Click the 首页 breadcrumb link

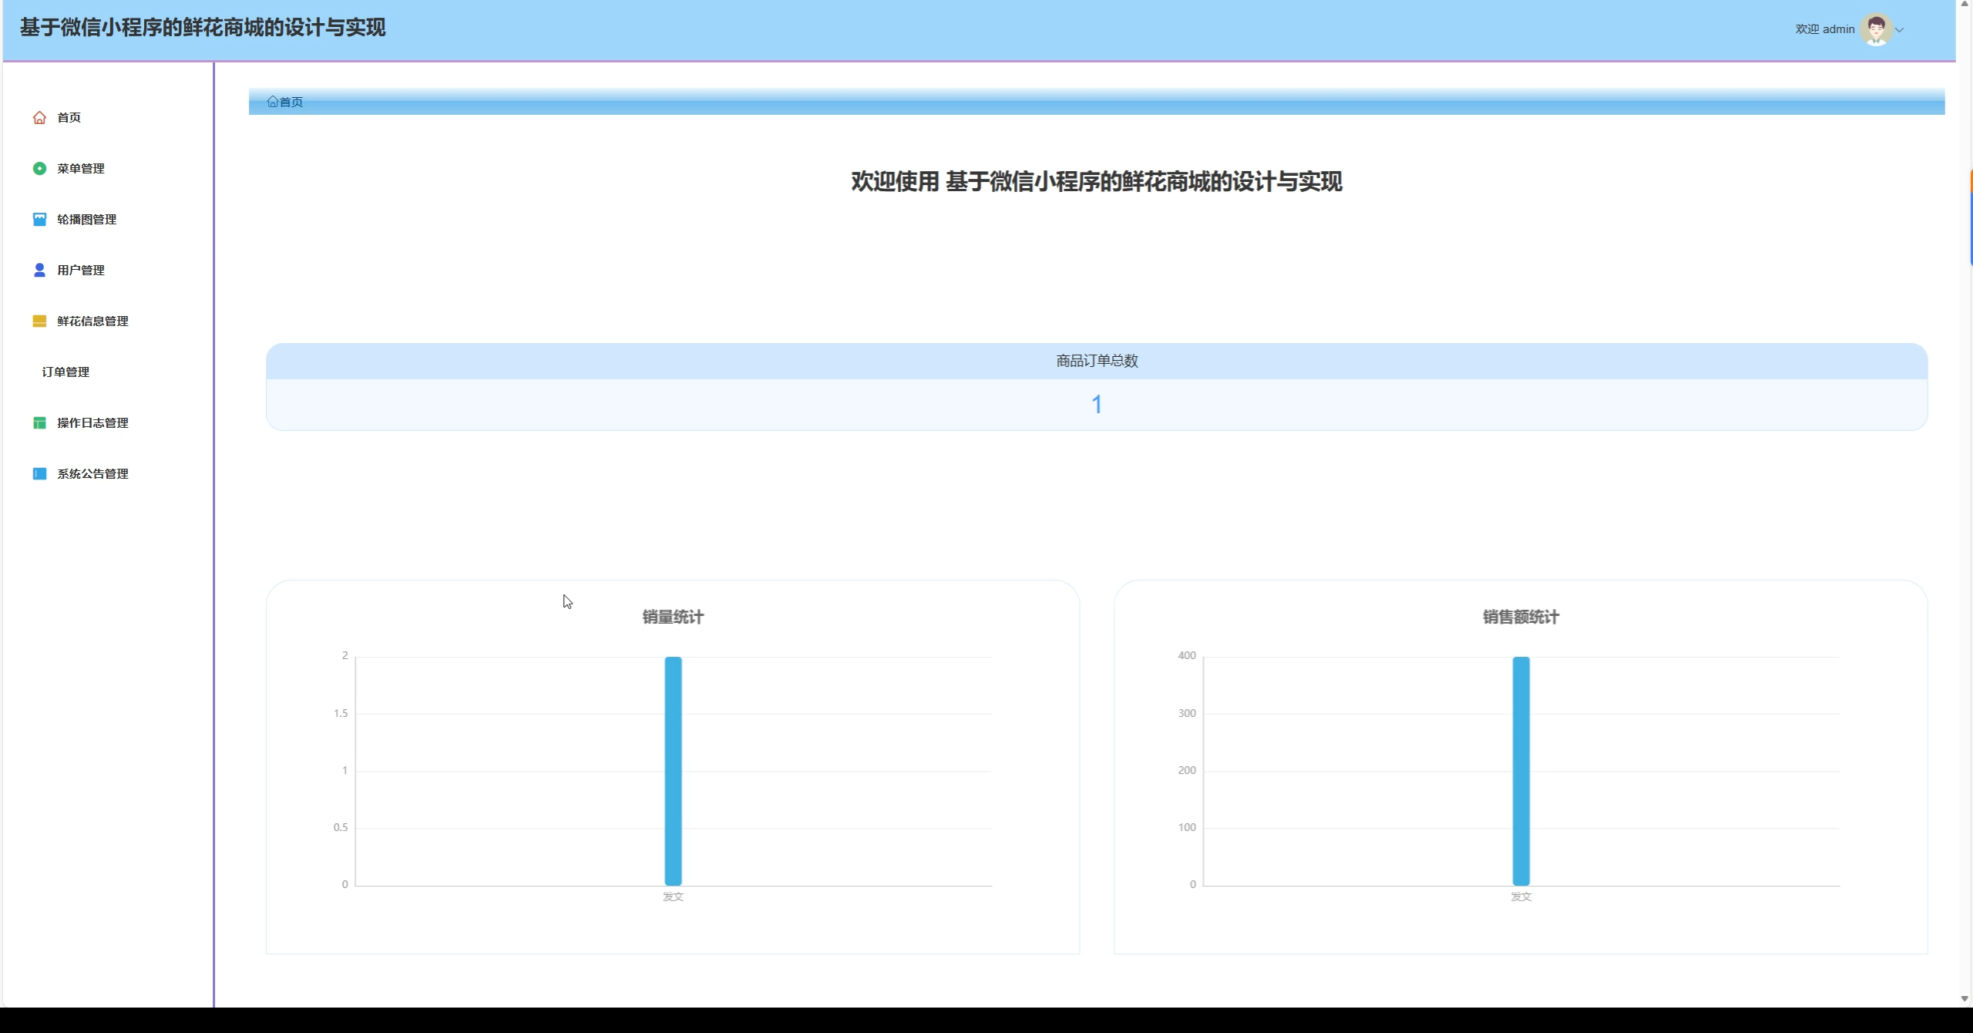tap(291, 102)
